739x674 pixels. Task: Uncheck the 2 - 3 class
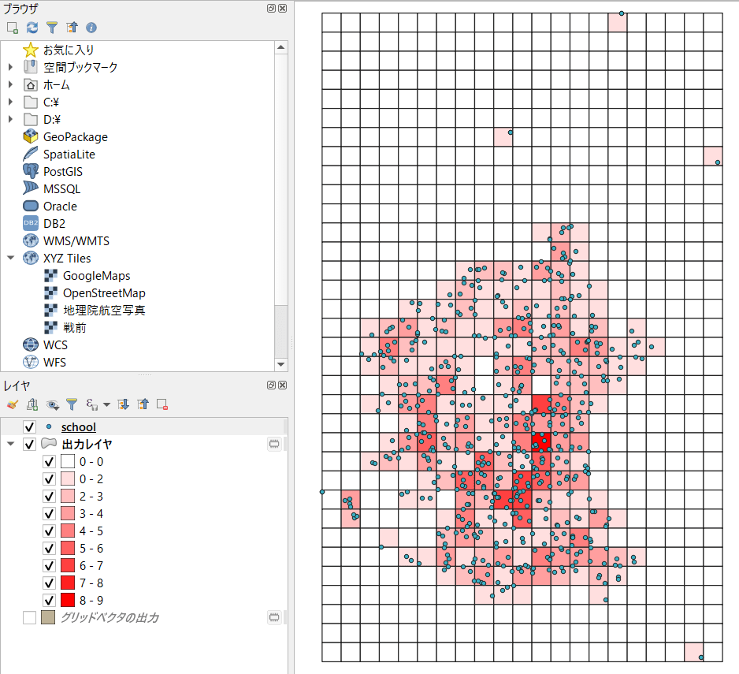click(49, 496)
